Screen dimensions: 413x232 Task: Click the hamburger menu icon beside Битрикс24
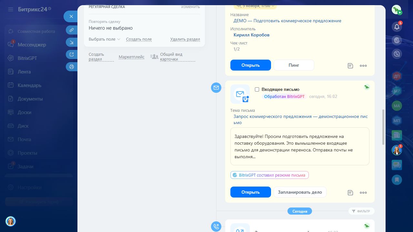click(x=11, y=9)
